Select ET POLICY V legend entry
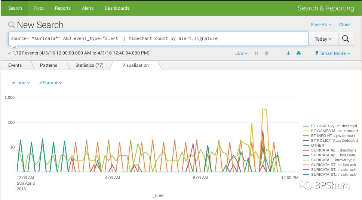The image size is (362, 200). [x=330, y=141]
